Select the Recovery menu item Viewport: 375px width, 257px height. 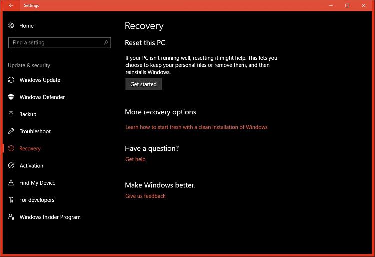pyautogui.click(x=30, y=148)
